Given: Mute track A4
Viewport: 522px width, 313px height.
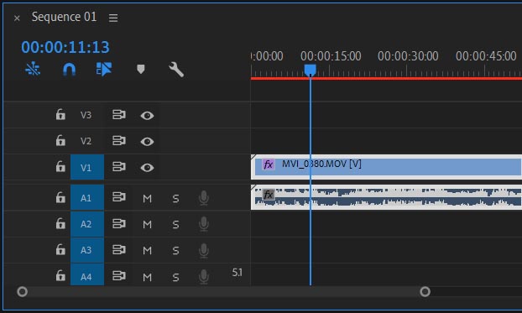Looking at the screenshot, I should coord(147,277).
